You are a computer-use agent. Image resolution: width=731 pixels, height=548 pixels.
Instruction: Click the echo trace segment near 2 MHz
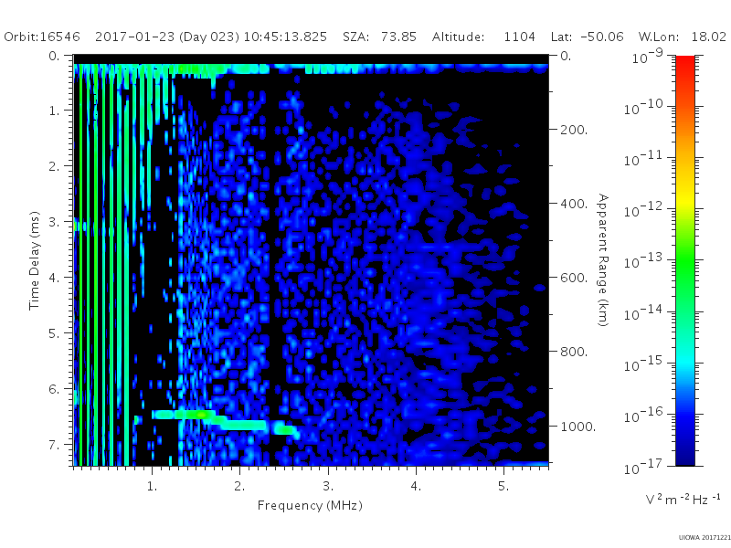pos(243,425)
